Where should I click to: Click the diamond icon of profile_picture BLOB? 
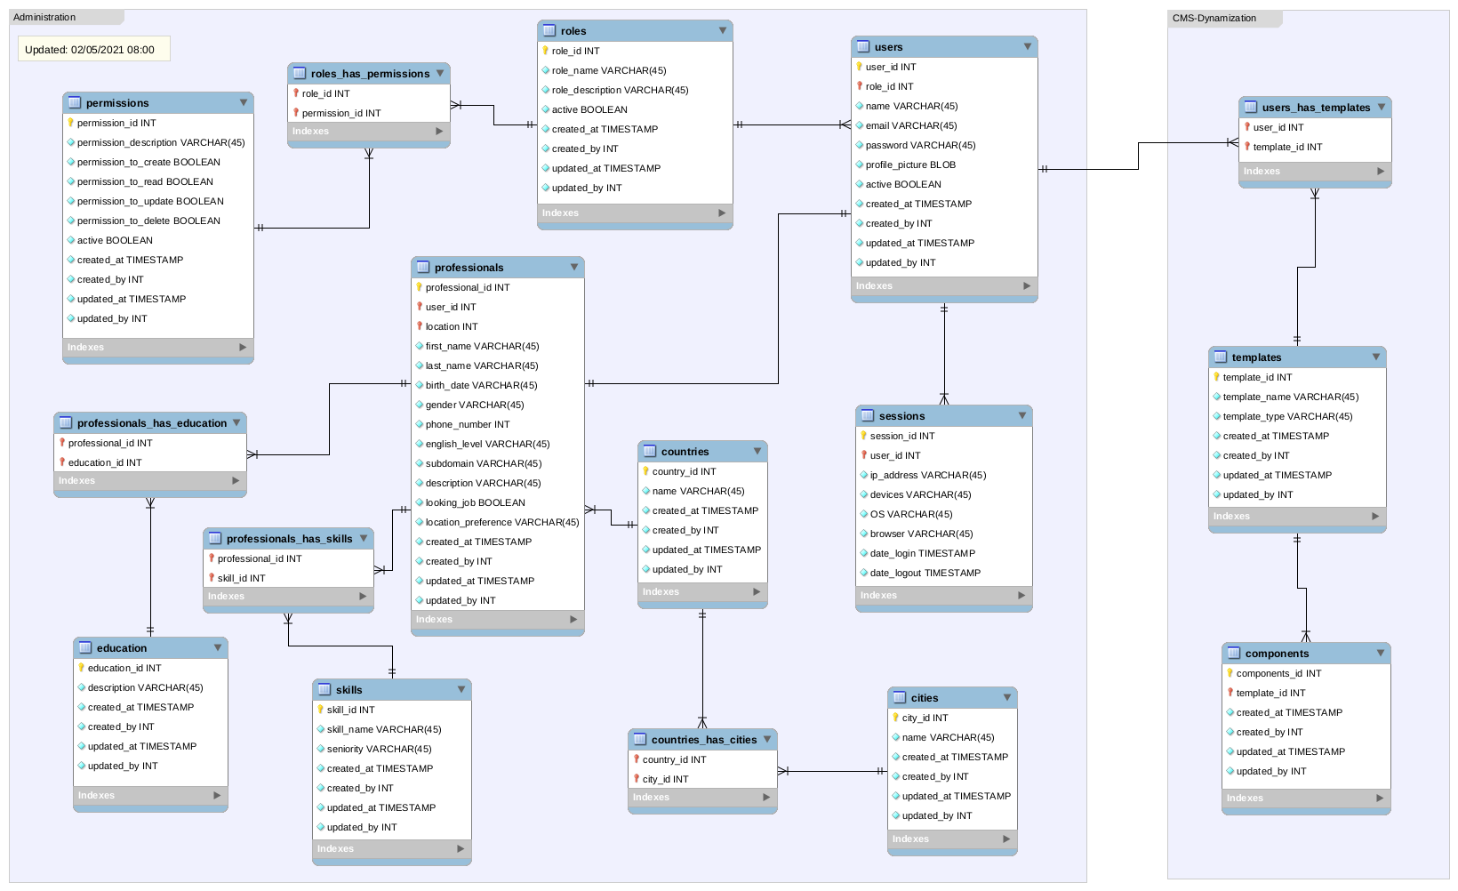coord(860,165)
